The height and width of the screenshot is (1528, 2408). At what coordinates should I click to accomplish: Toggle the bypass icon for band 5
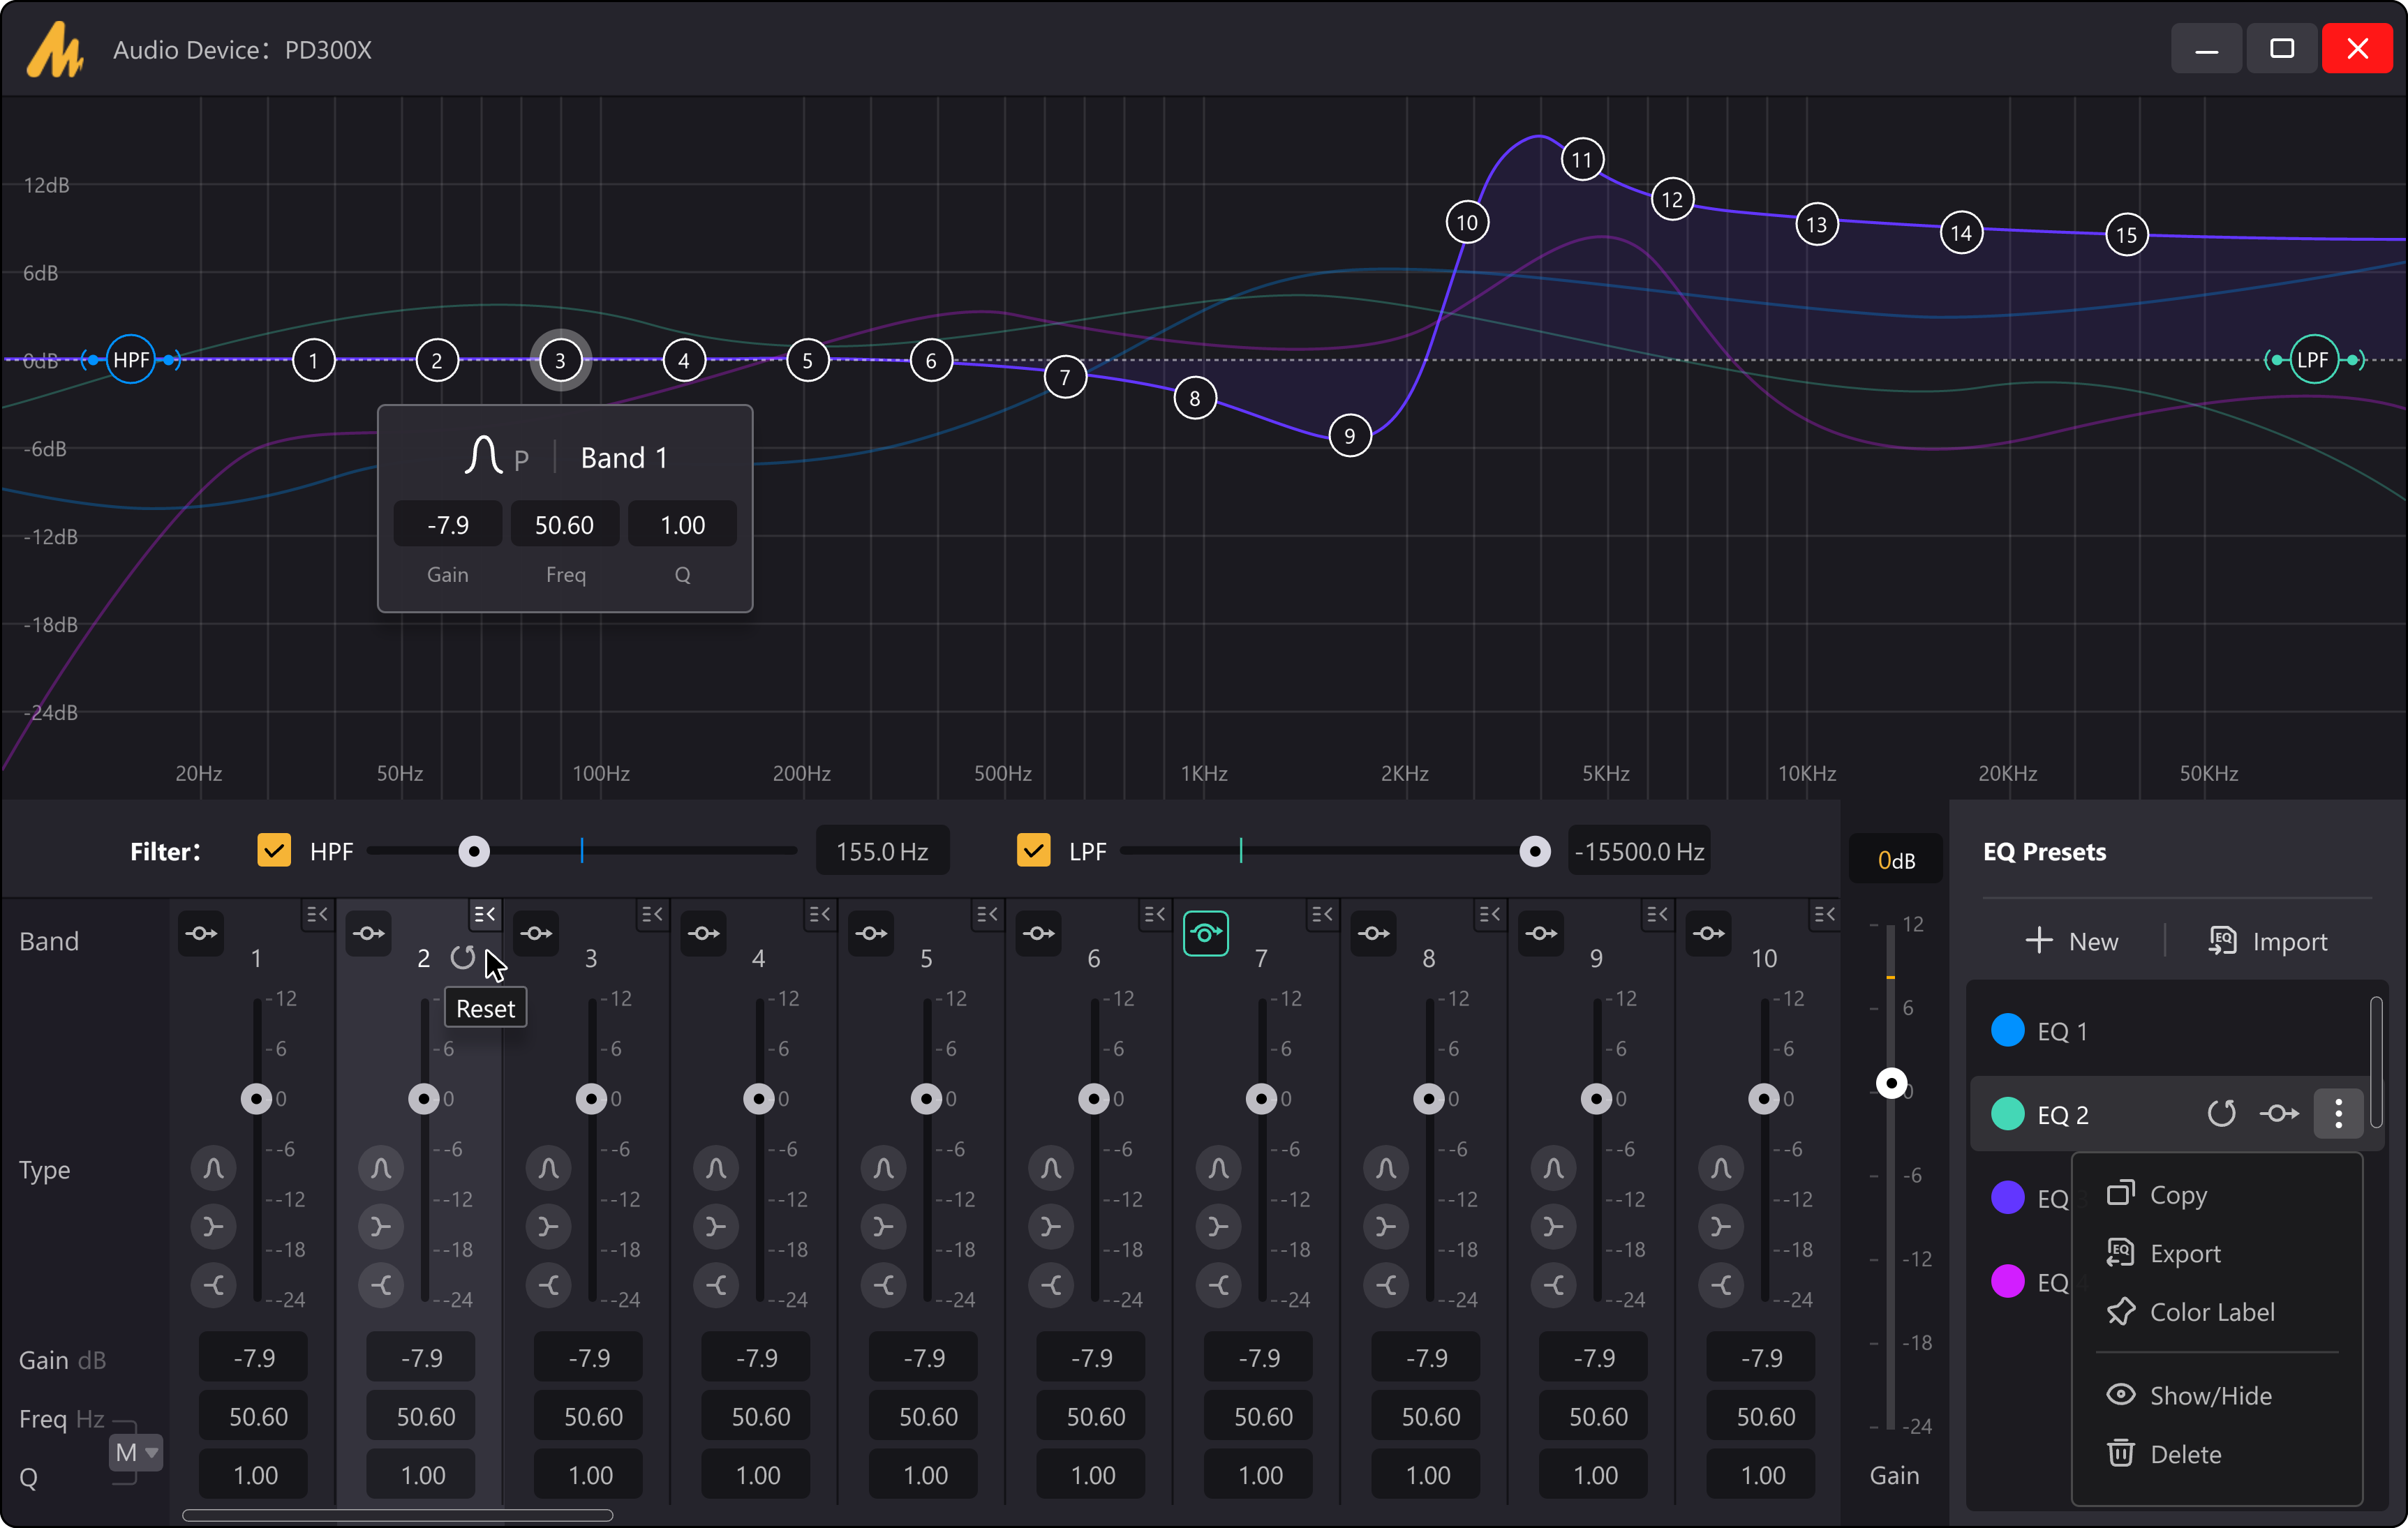(871, 934)
